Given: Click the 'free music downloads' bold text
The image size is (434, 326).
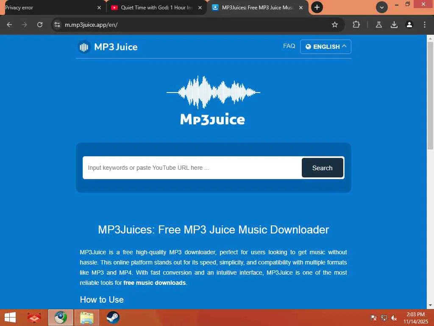Looking at the screenshot, I should (x=154, y=283).
